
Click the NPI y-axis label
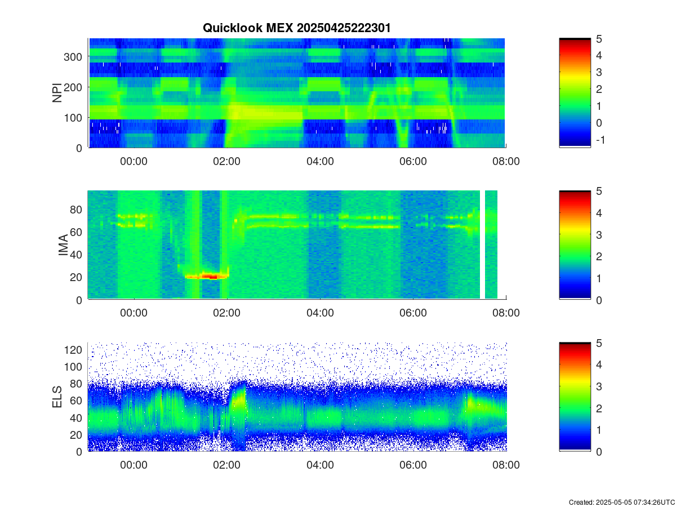click(x=57, y=93)
